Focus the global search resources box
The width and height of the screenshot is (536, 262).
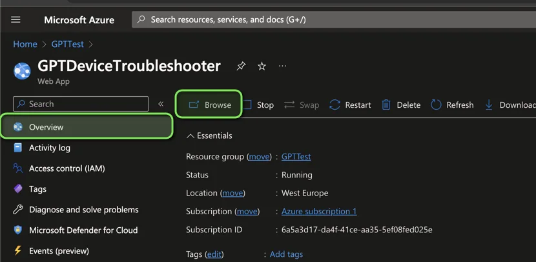334,19
